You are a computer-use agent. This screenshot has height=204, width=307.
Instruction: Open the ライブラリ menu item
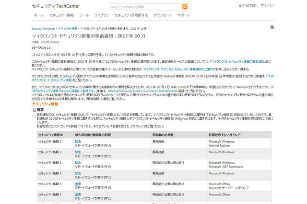point(102,15)
